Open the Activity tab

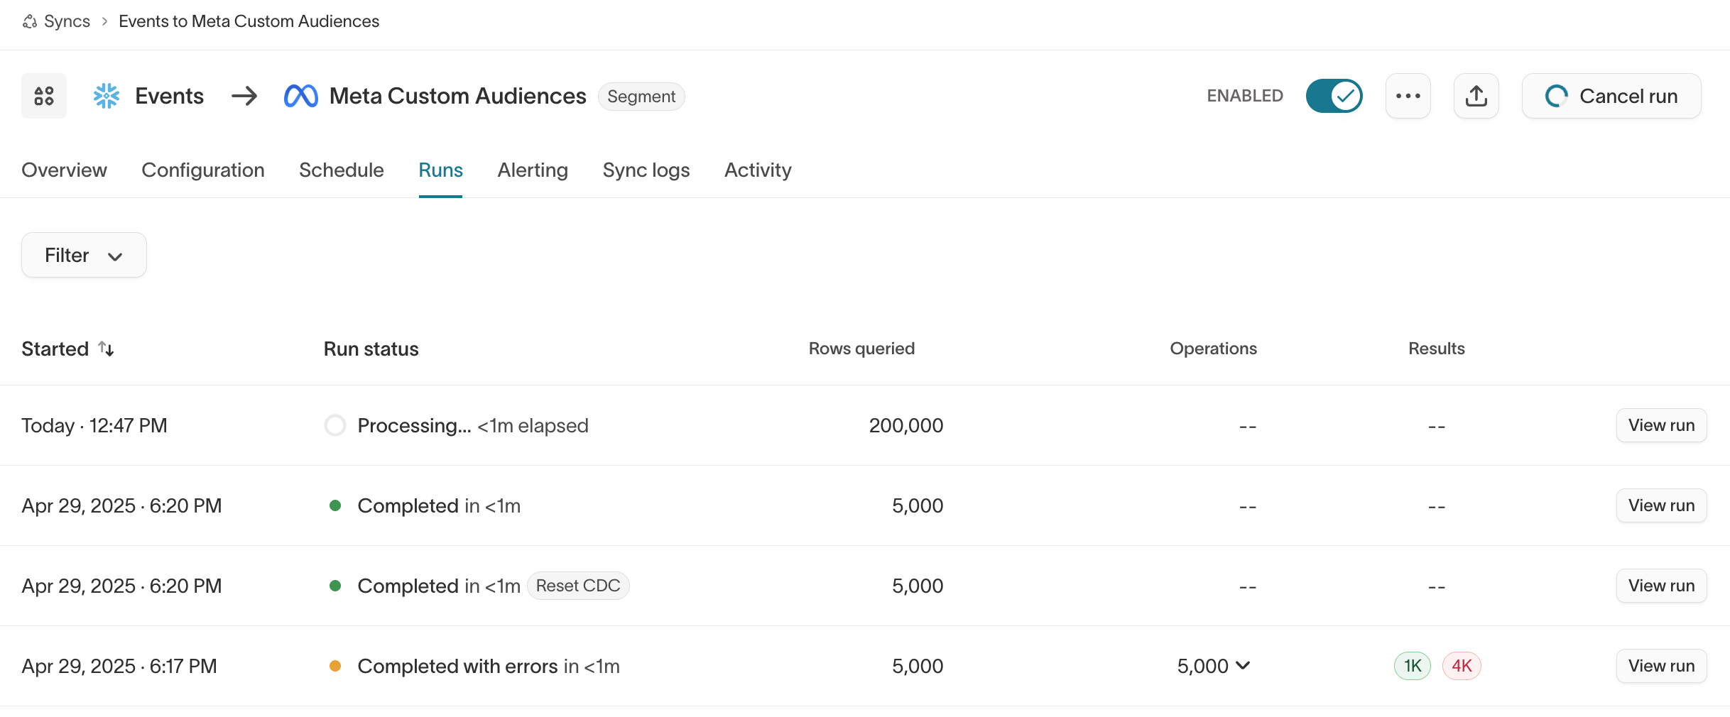pos(758,170)
